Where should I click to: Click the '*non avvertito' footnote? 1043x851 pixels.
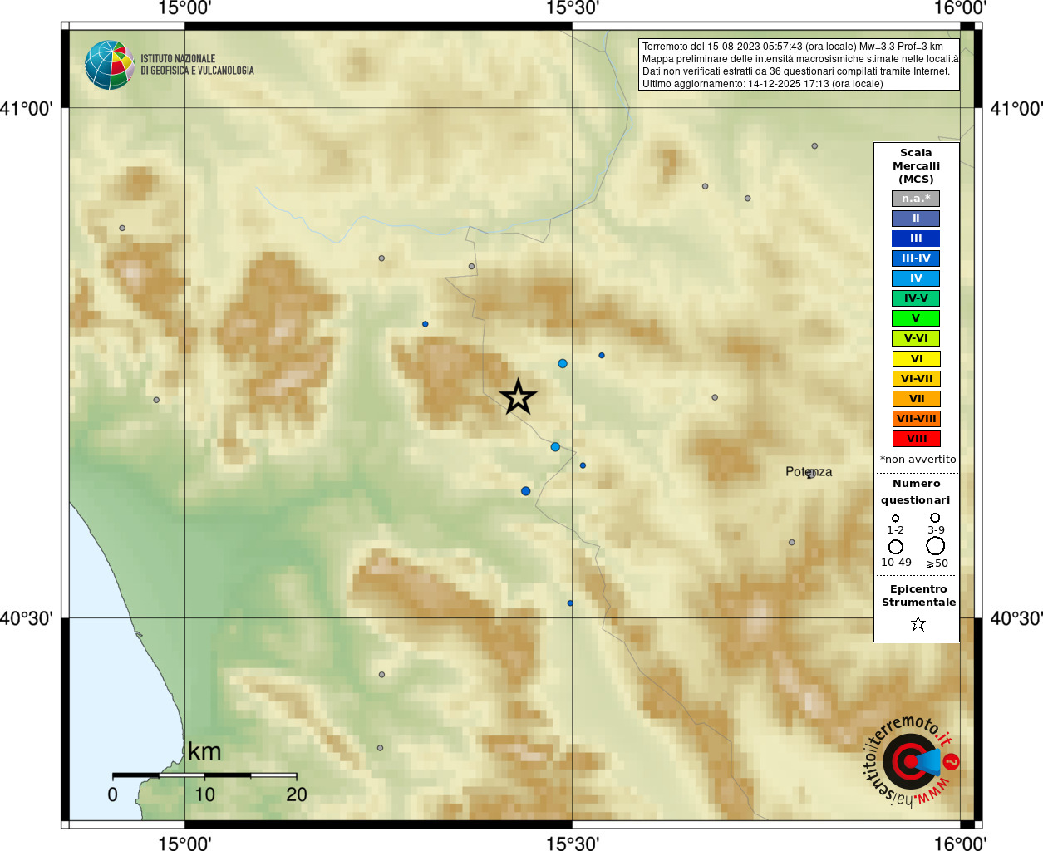click(x=918, y=460)
